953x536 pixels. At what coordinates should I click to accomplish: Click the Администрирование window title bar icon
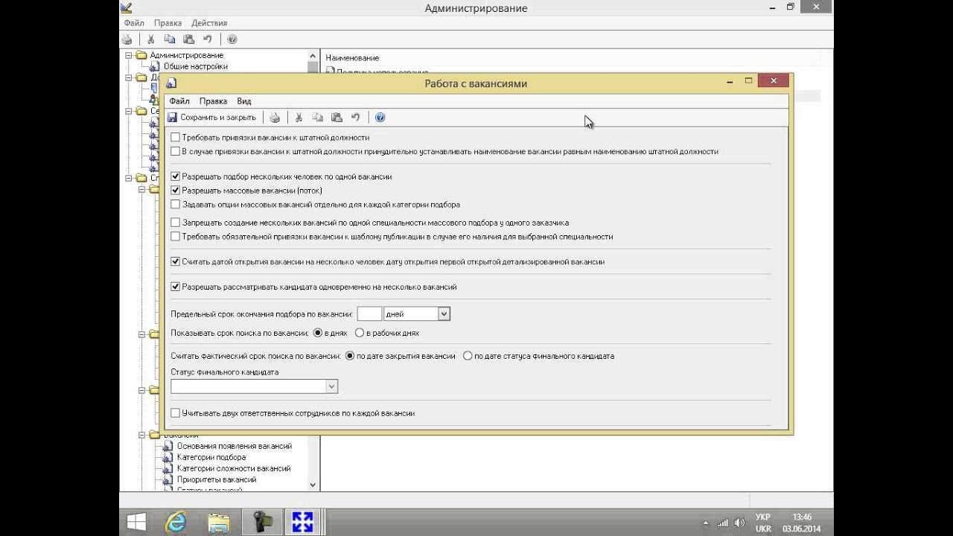click(125, 8)
